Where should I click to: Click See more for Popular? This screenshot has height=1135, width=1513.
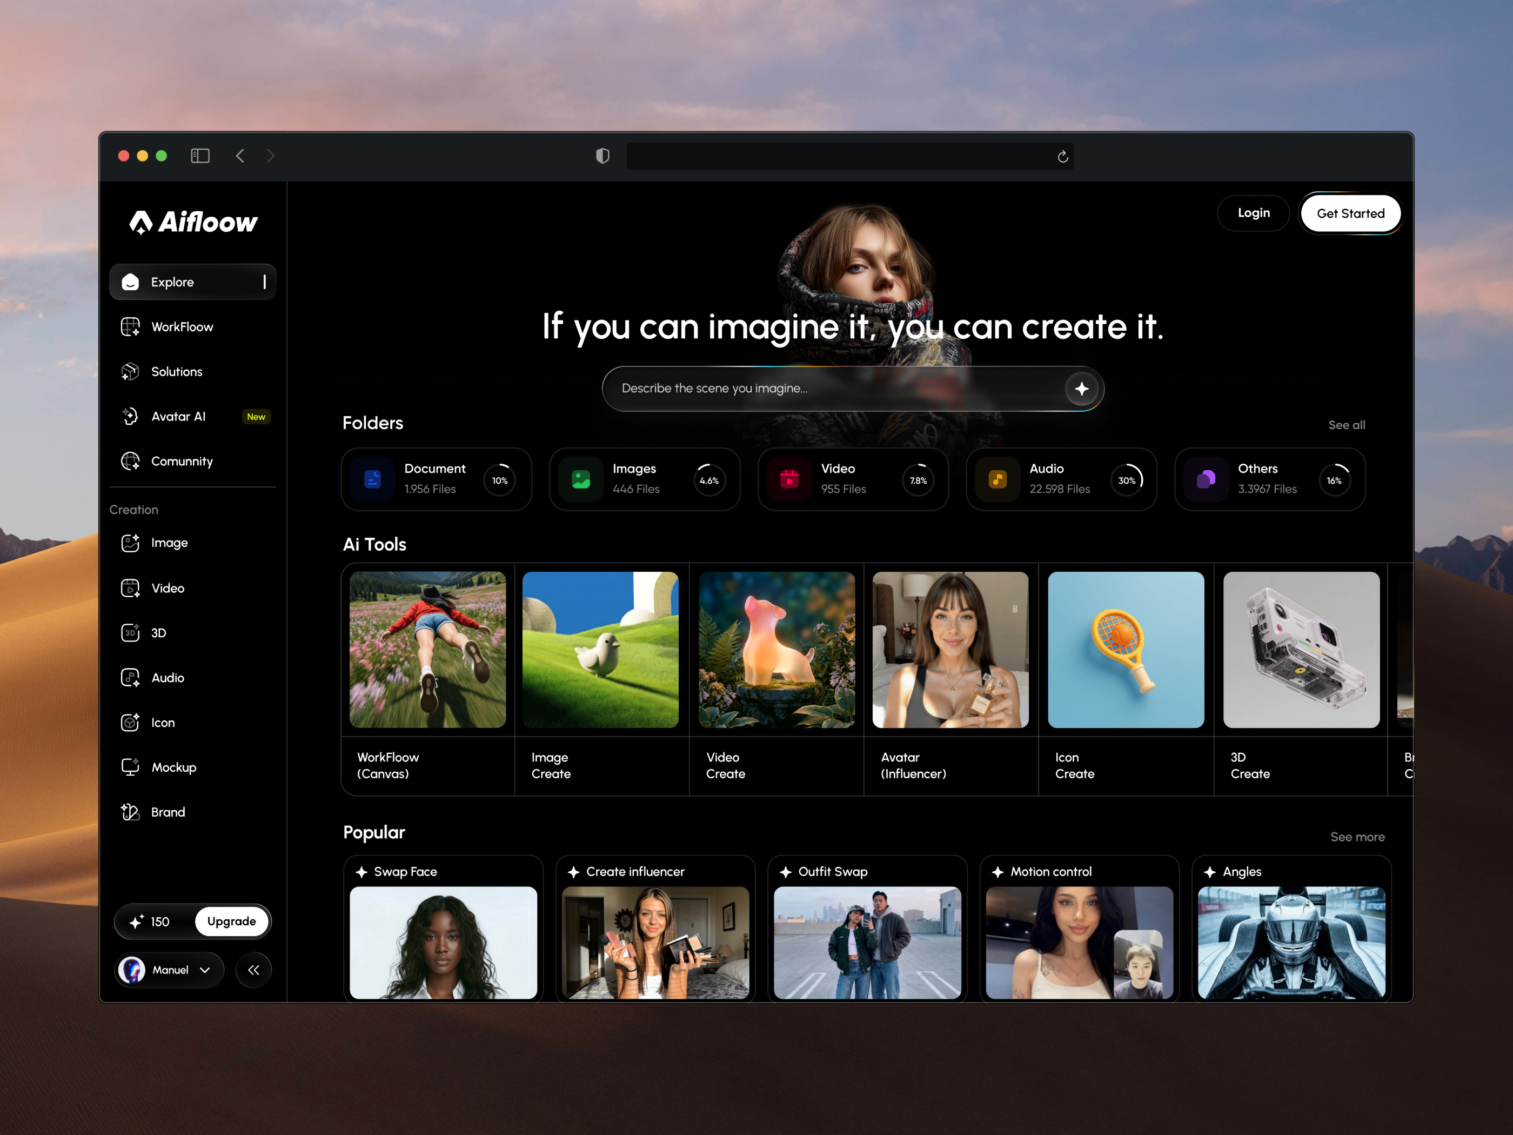click(1358, 837)
